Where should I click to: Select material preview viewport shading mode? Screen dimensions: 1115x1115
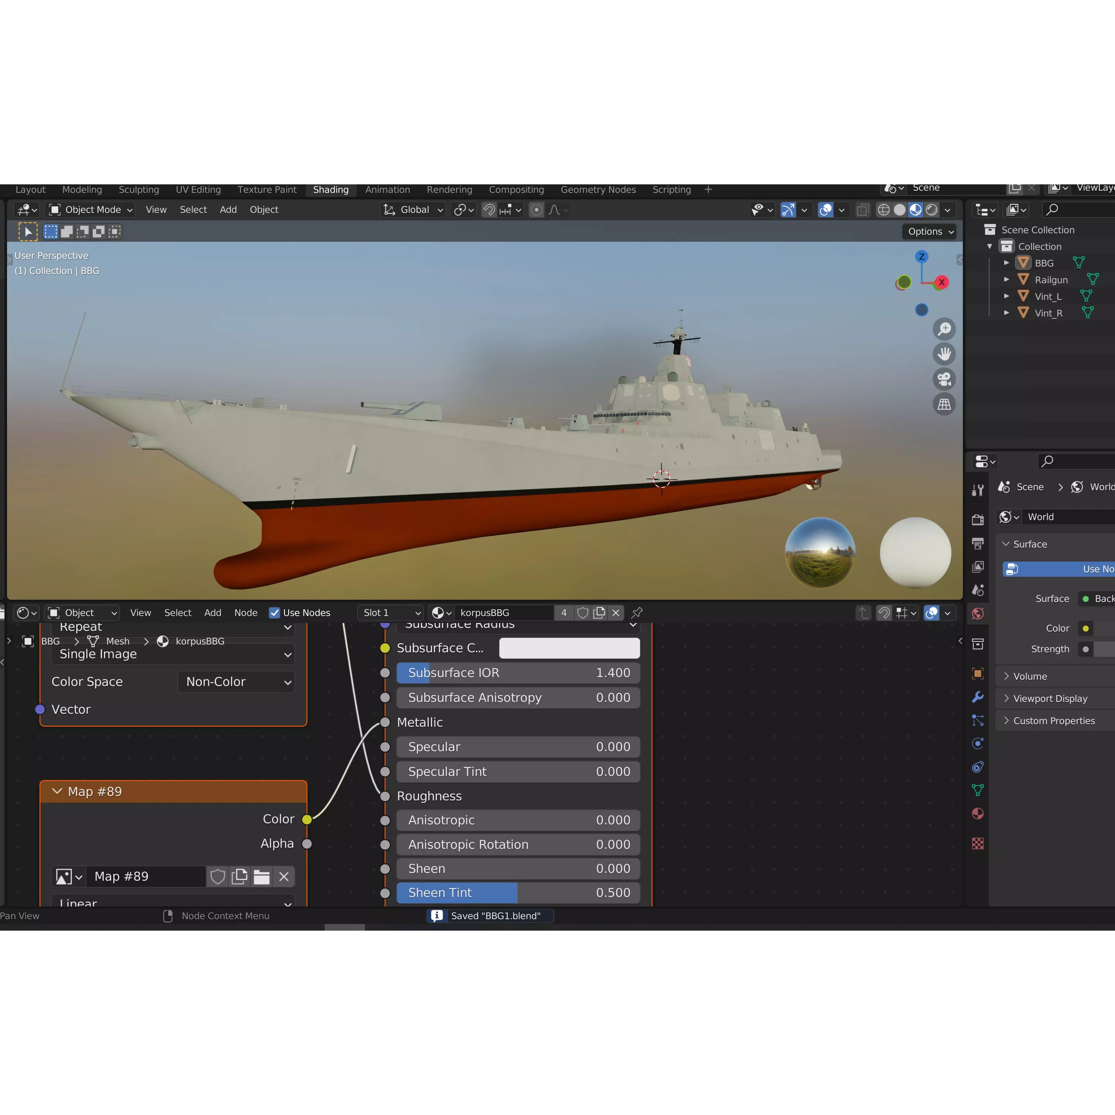pos(916,210)
